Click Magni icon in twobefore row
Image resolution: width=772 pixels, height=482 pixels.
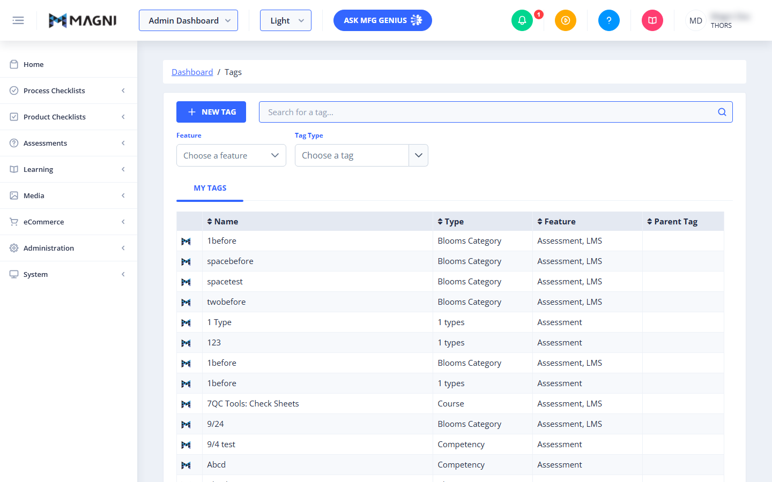click(186, 302)
